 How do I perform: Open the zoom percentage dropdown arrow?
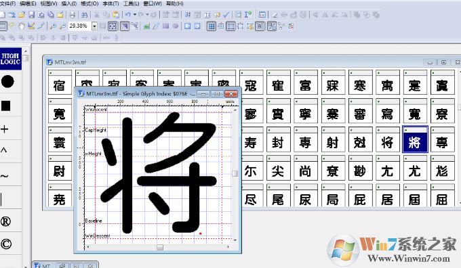pos(94,26)
